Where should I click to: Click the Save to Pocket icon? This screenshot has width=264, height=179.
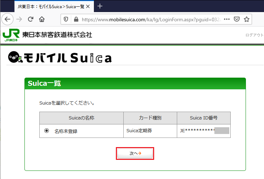(x=237, y=19)
